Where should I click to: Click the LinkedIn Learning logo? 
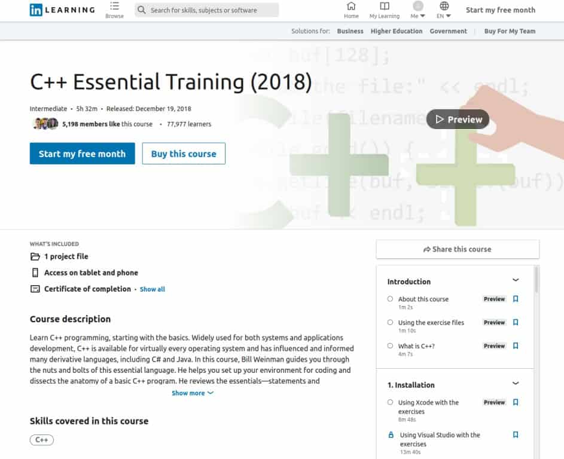click(x=62, y=10)
